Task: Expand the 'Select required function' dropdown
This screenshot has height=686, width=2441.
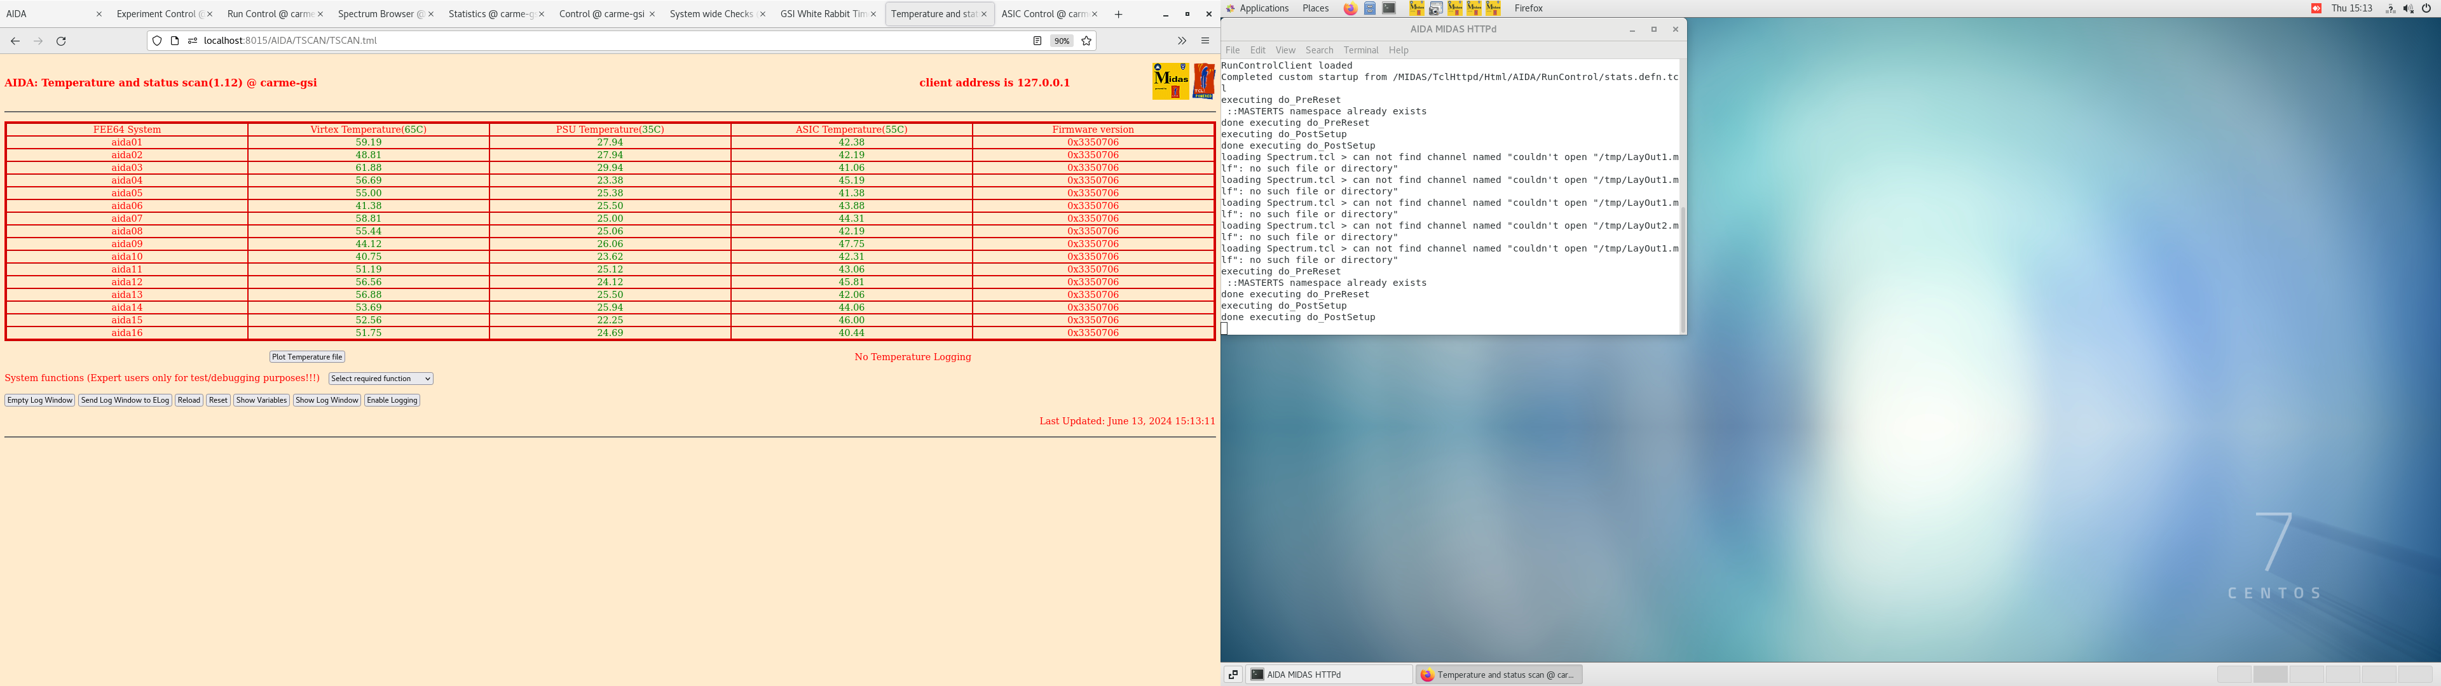Action: (380, 379)
